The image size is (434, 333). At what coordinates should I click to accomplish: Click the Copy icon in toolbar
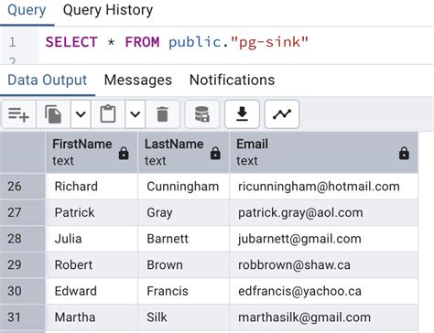[x=53, y=114]
